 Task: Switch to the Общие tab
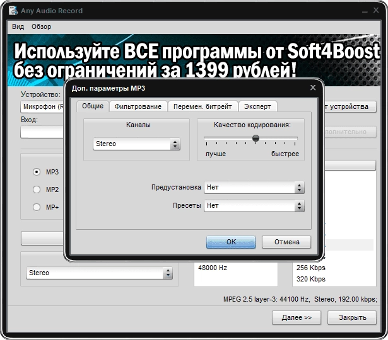click(93, 106)
